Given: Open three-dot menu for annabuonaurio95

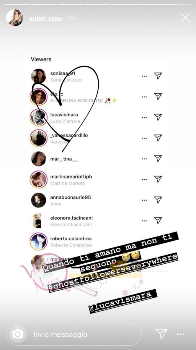Looking at the screenshot, I should pyautogui.click(x=144, y=200).
